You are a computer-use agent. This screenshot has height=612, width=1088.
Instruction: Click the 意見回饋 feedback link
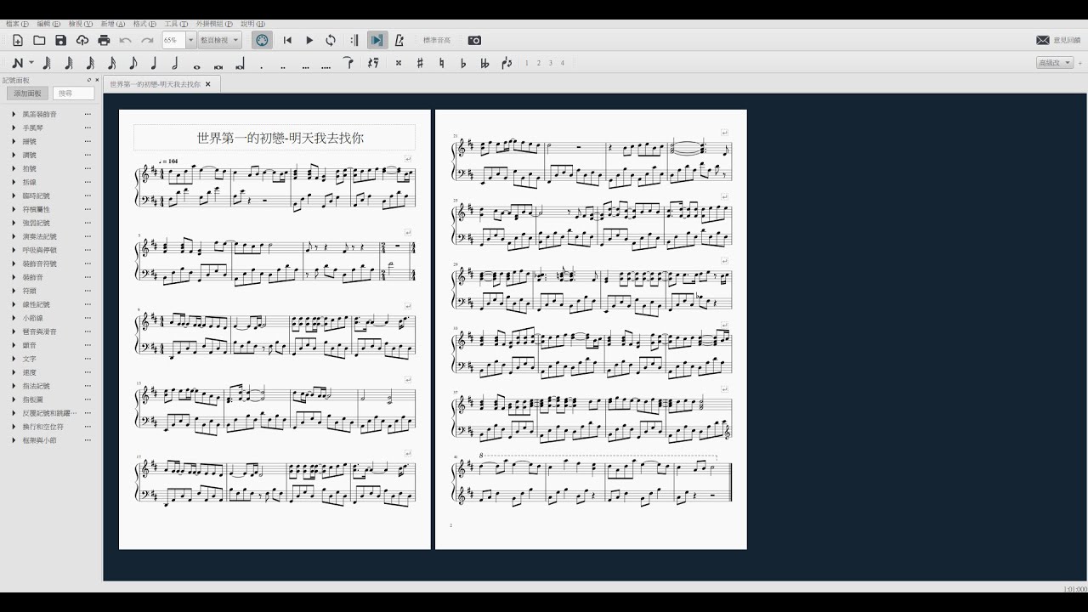click(1067, 40)
